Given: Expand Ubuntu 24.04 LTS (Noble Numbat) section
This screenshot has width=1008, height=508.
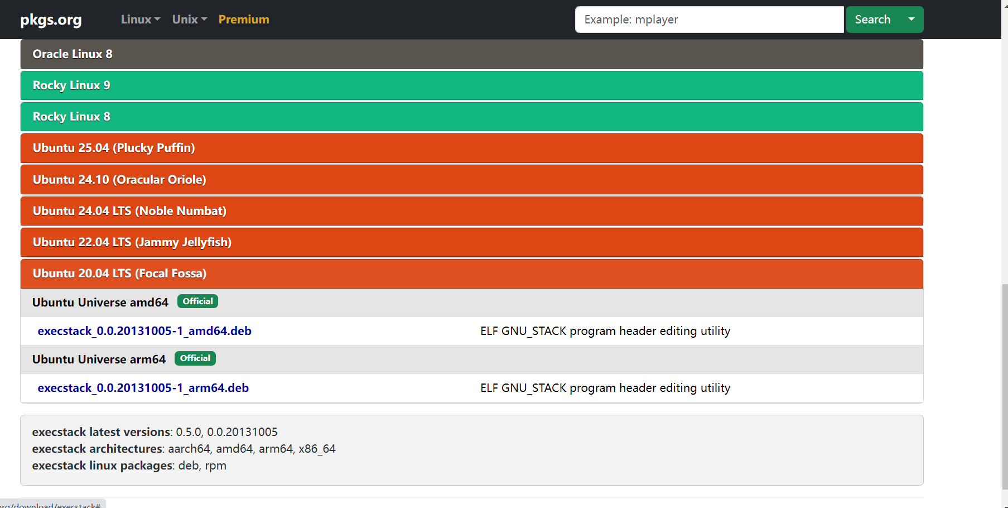Looking at the screenshot, I should click(x=472, y=211).
